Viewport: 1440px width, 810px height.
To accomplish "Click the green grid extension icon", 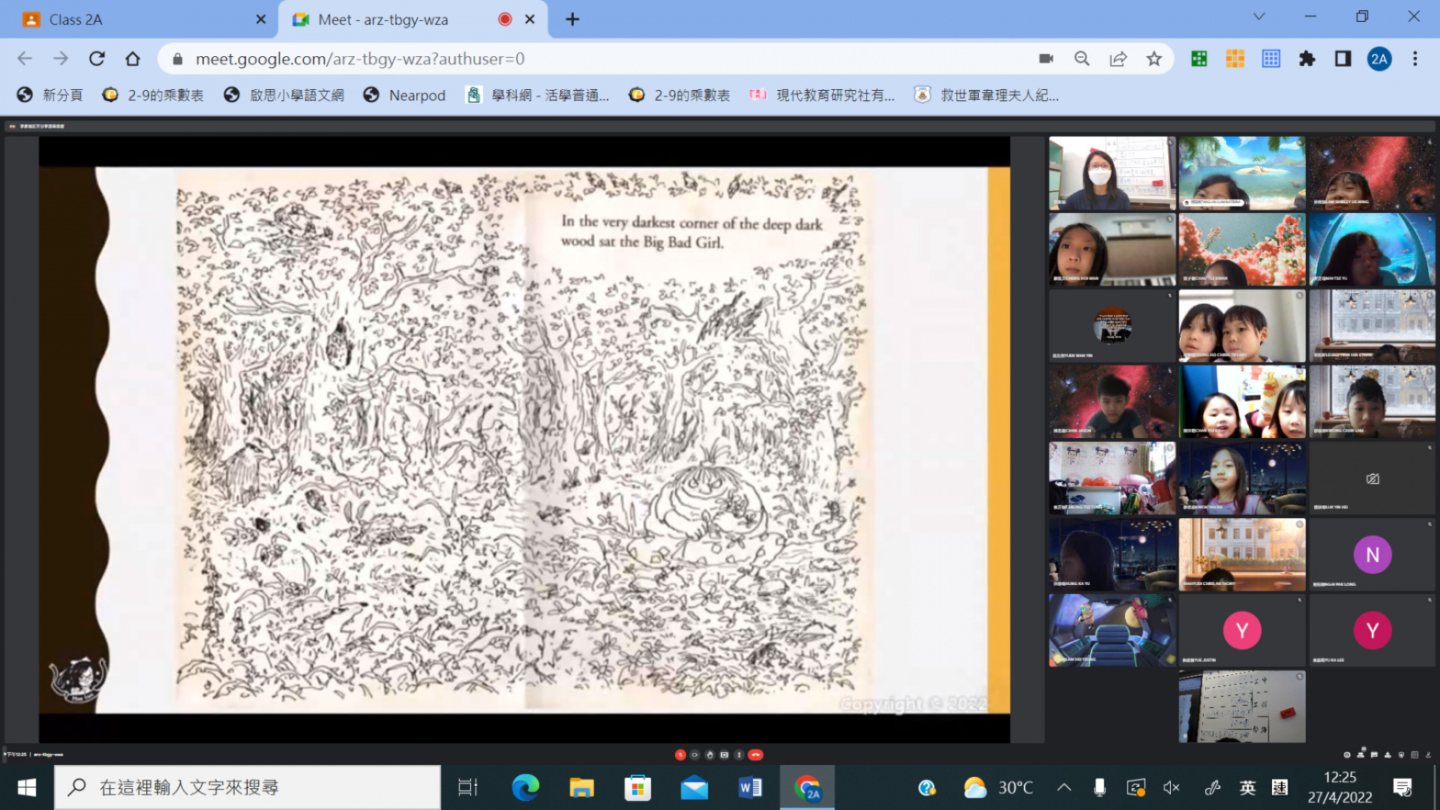I will 1199,58.
